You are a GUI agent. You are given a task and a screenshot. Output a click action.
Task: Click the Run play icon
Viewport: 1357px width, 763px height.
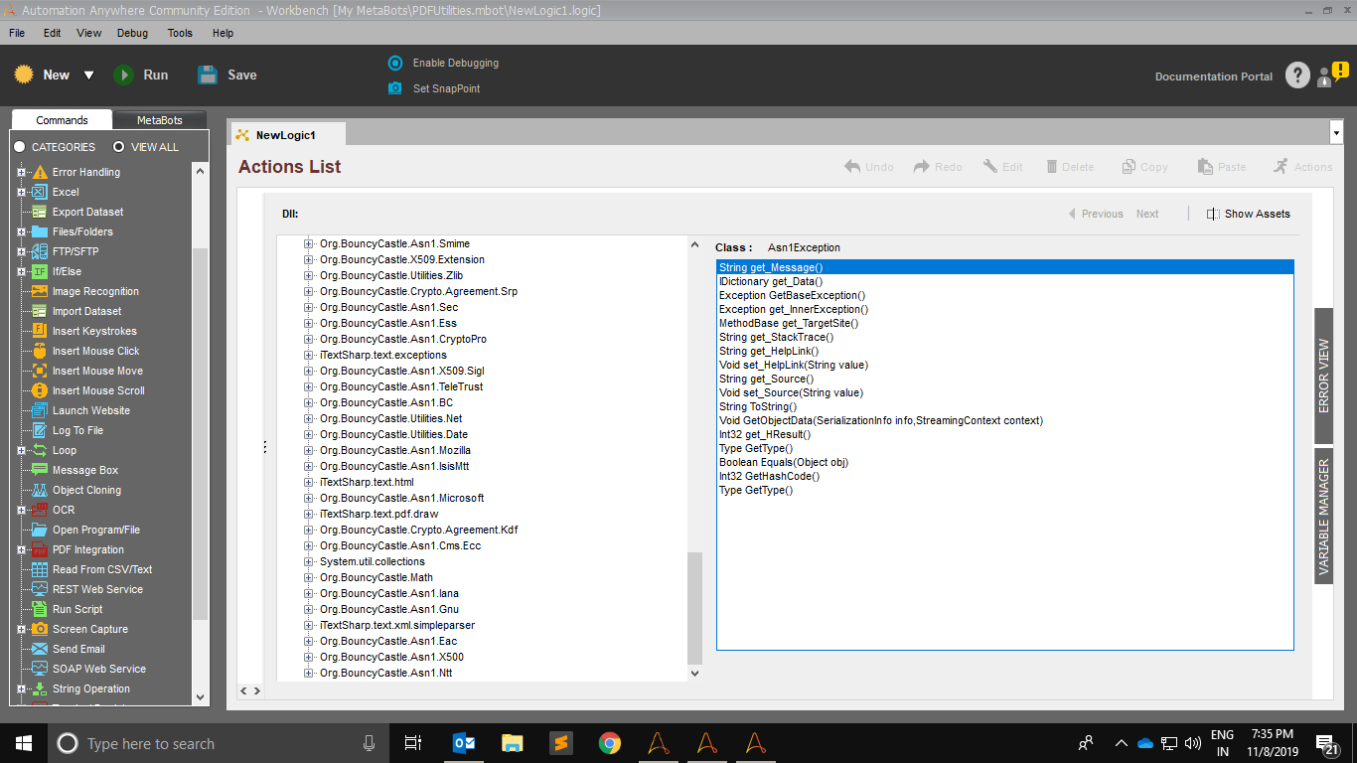124,75
